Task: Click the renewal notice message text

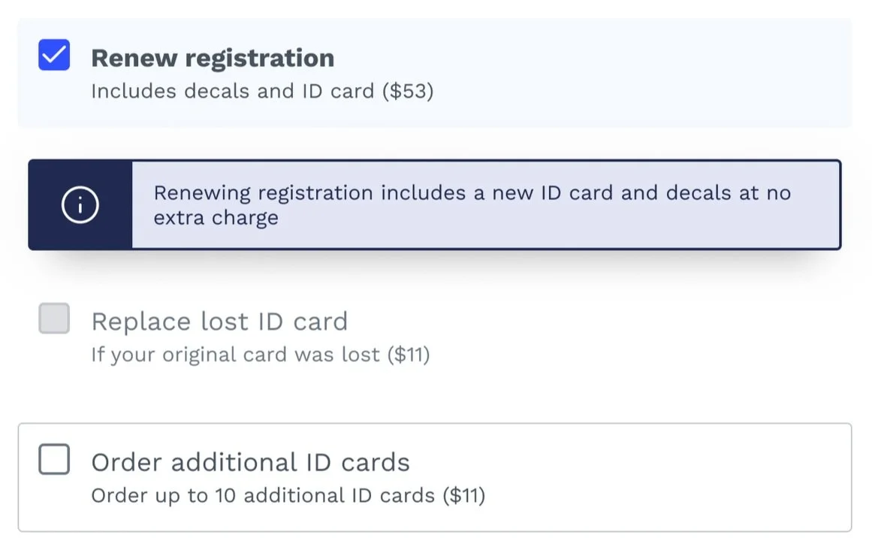Action: tap(472, 204)
